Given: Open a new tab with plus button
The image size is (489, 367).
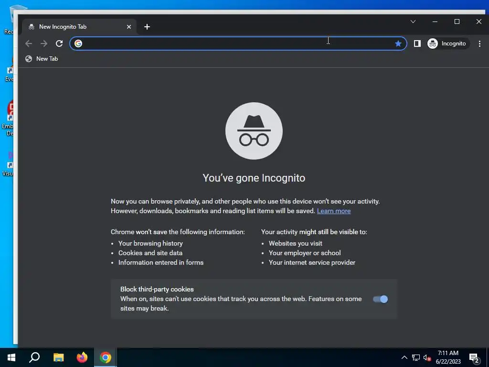Looking at the screenshot, I should click(x=147, y=27).
